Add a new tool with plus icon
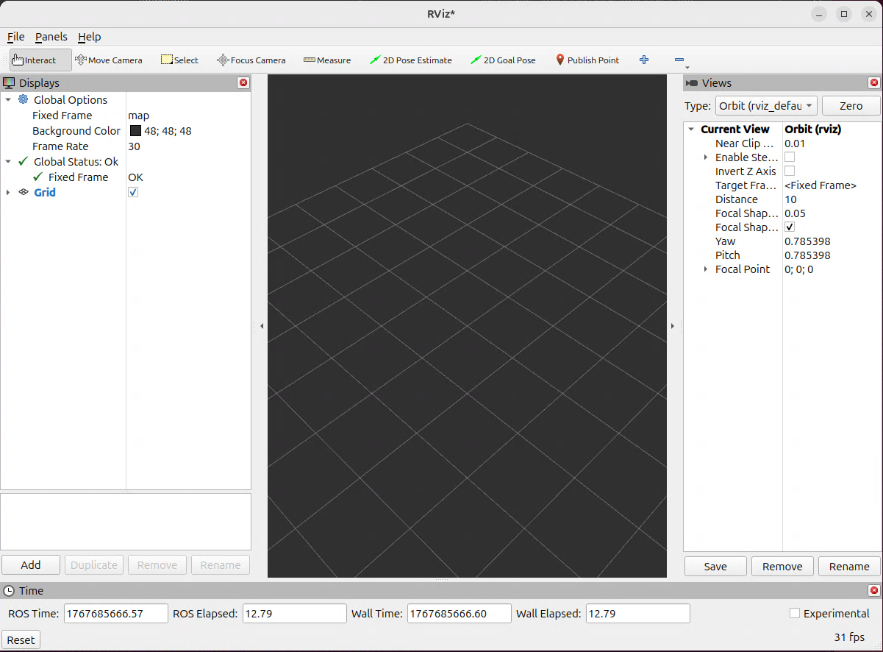 pos(644,60)
